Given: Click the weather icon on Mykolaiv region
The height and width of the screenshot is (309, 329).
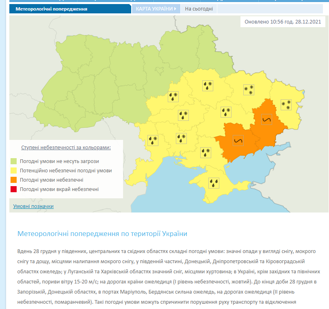Looking at the screenshot, I should [181, 138].
